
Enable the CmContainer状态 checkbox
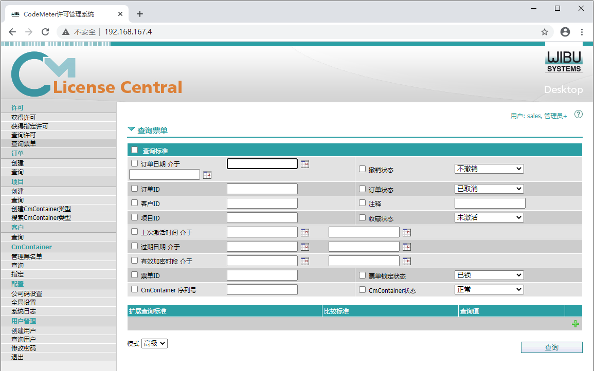pyautogui.click(x=362, y=290)
